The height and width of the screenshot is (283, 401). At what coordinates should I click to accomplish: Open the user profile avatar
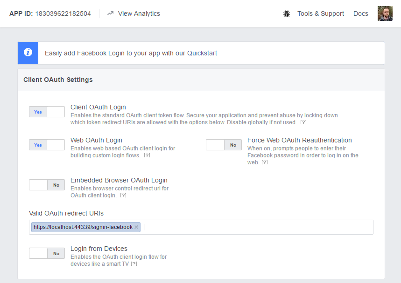(385, 14)
